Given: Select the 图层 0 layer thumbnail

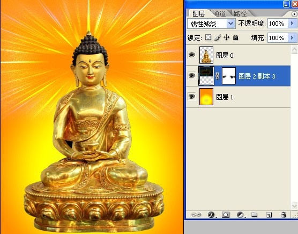Looking at the screenshot, I should [x=206, y=55].
